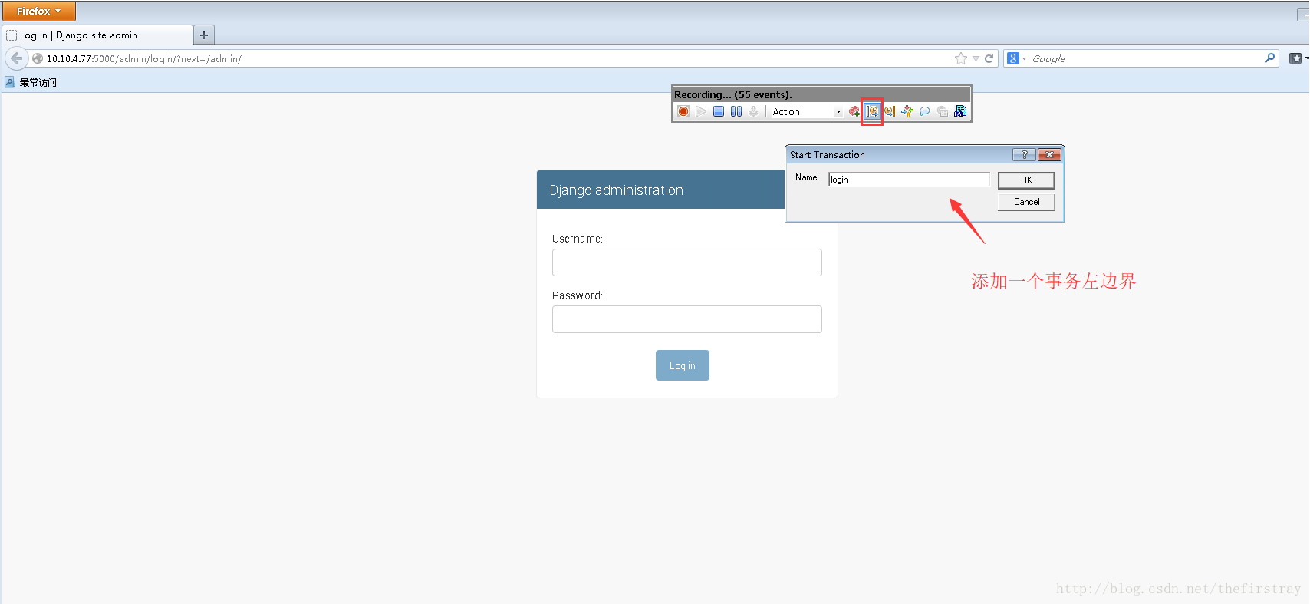Open the search engine selector dropdown
The image size is (1310, 604).
click(1016, 58)
